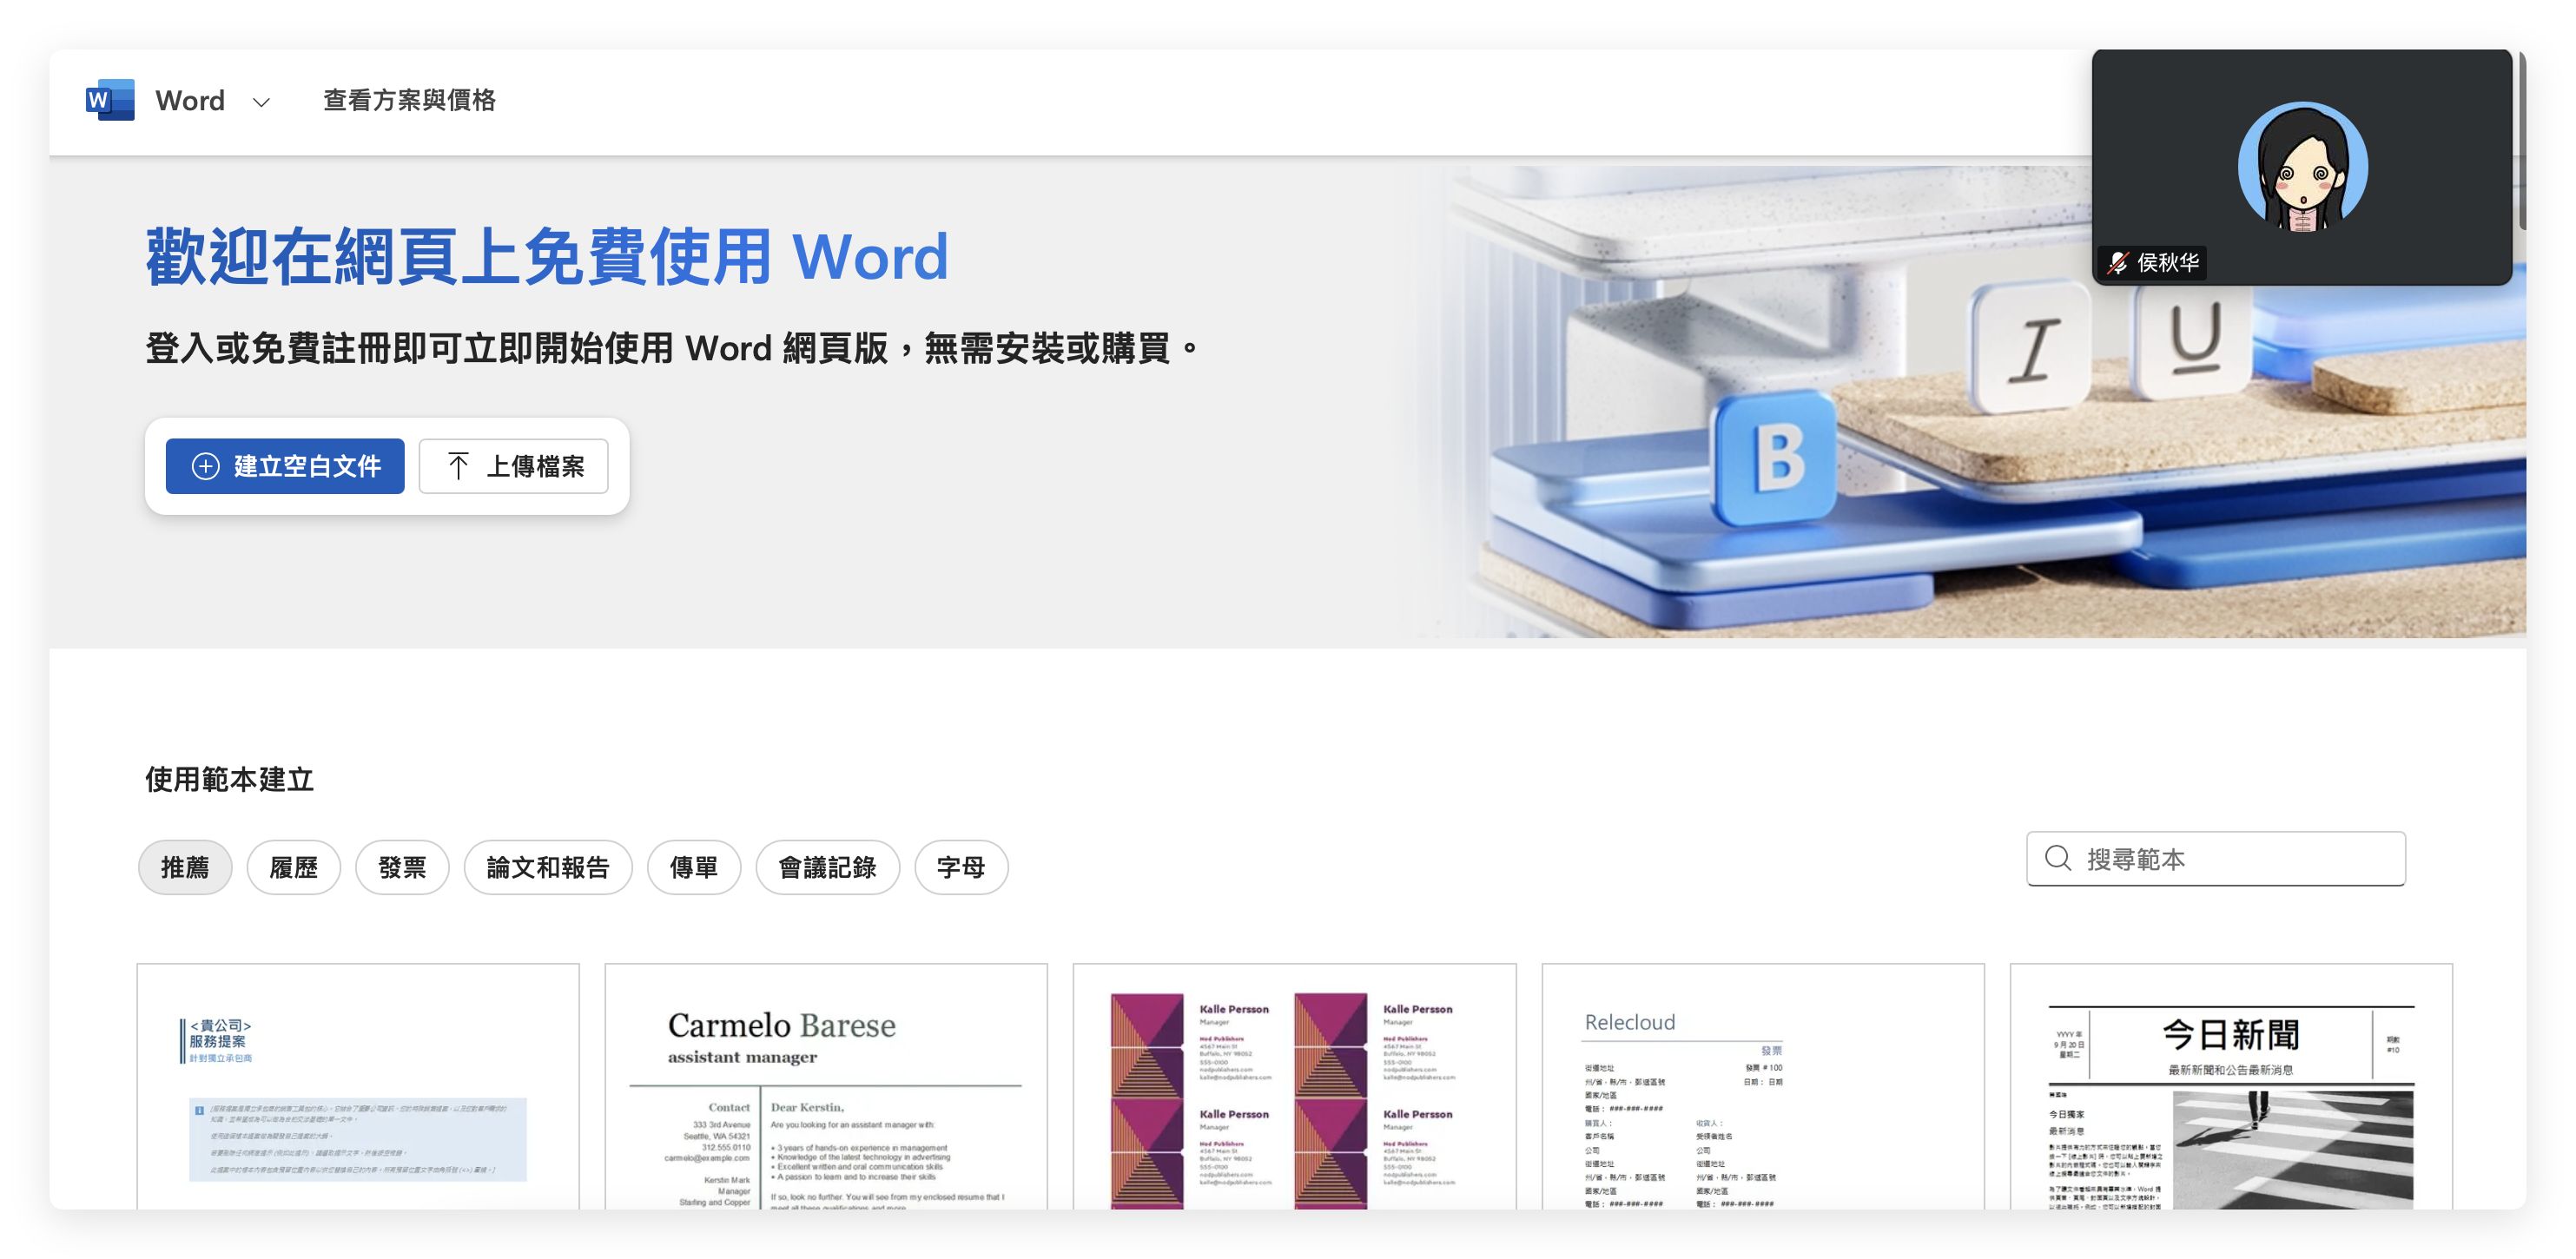2576x1259 pixels.
Task: Click the magnifier search icon
Action: (x=2058, y=858)
